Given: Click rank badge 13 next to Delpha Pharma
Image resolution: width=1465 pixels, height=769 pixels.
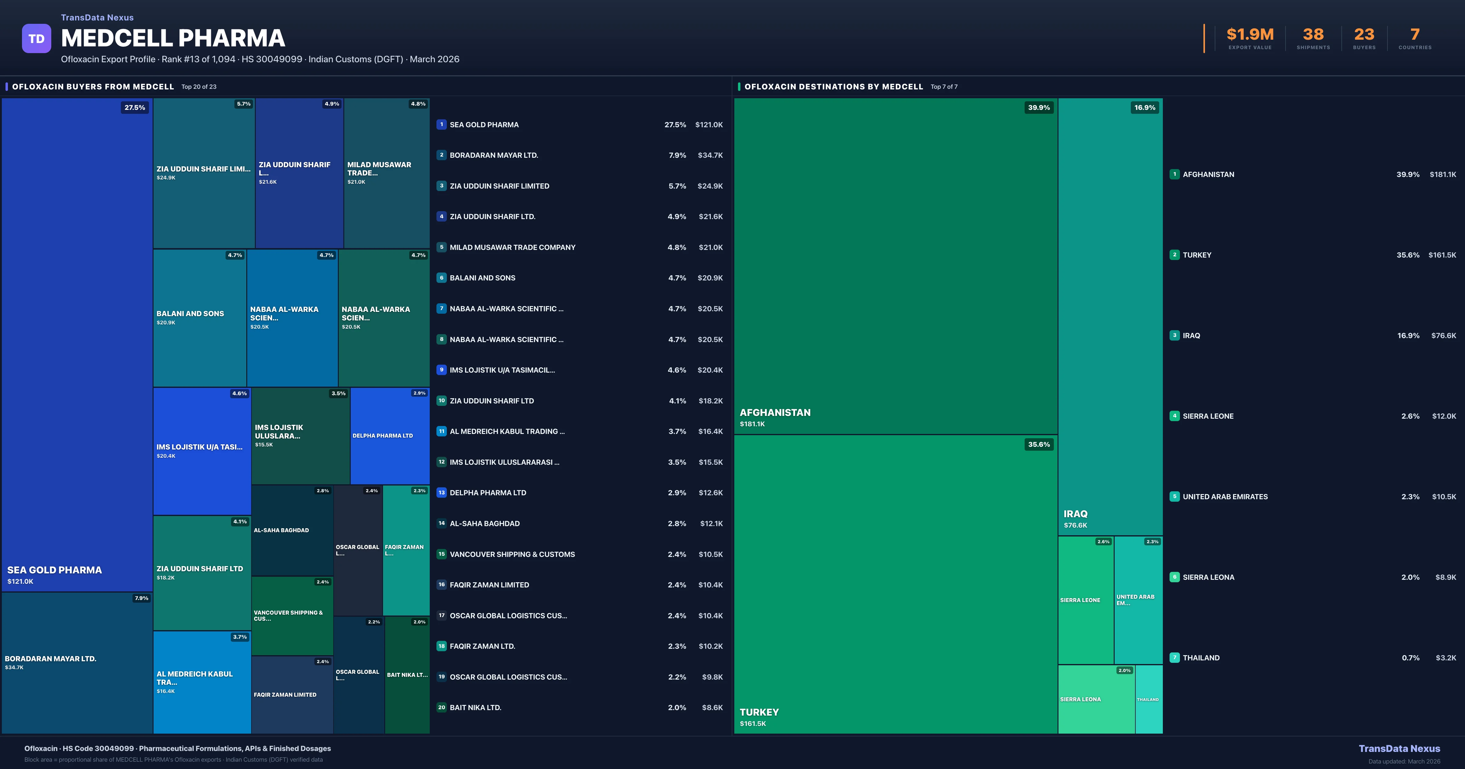Looking at the screenshot, I should click(x=441, y=493).
